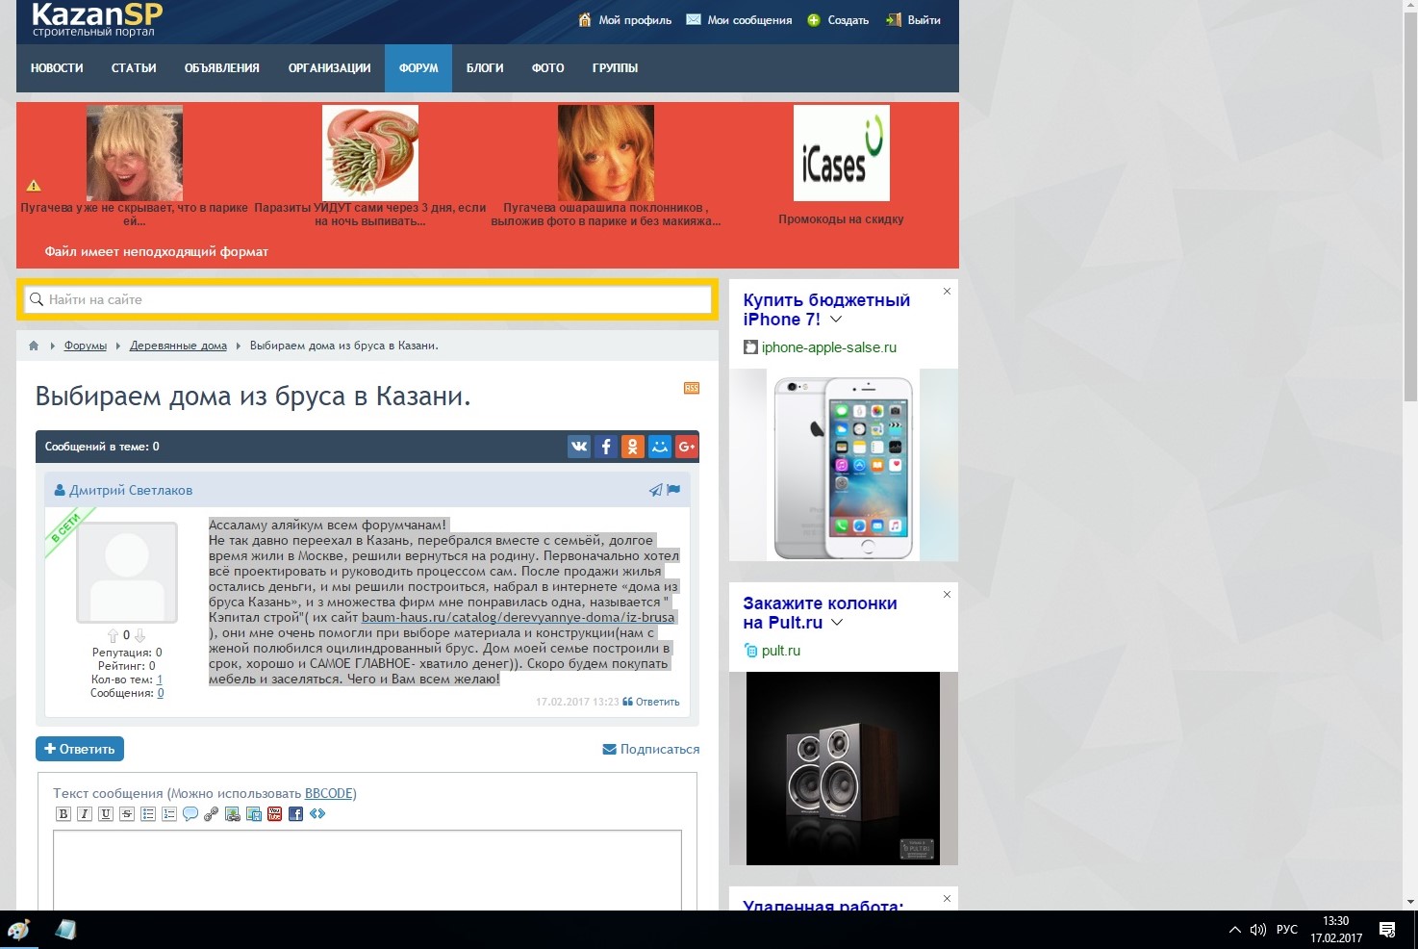Downvote Дмитрий Светлаков's reputation arrow
Screen dimensions: 1418x949
point(139,635)
